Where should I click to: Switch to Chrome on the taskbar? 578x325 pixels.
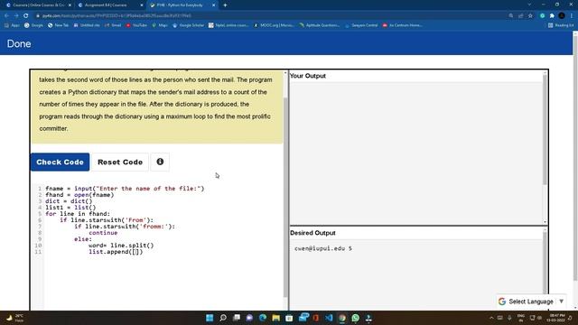[342, 318]
